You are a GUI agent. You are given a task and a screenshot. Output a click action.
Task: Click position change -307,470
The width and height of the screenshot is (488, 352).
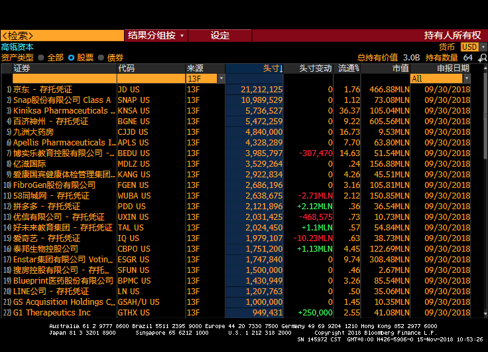tap(316, 153)
